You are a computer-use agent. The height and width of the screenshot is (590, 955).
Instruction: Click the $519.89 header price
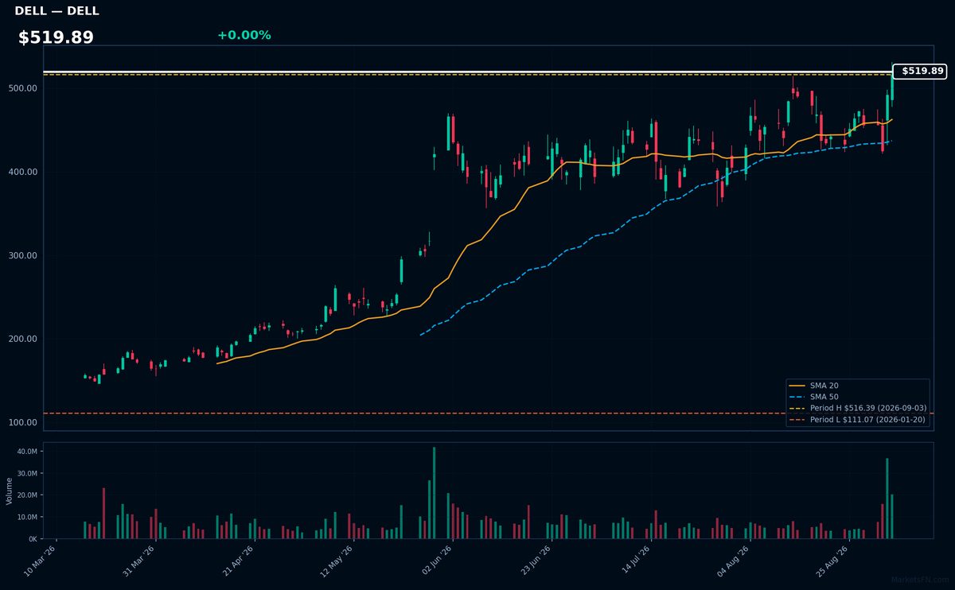(x=56, y=37)
